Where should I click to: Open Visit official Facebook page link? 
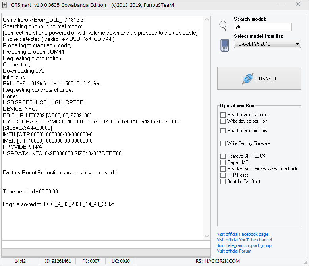[x=243, y=234]
